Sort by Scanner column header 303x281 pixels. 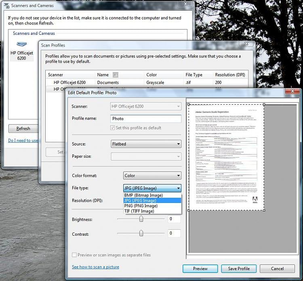pos(71,75)
